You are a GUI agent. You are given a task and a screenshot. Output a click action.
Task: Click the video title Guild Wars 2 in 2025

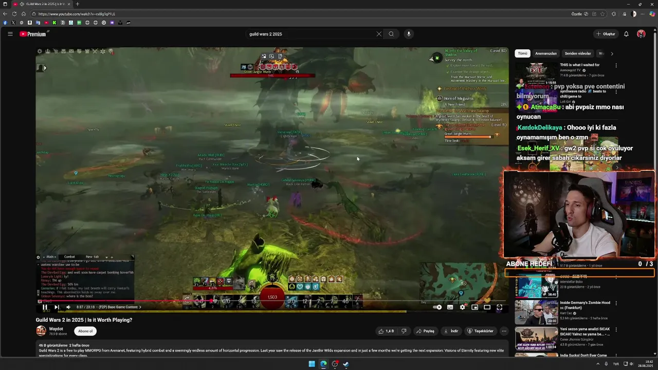point(84,320)
